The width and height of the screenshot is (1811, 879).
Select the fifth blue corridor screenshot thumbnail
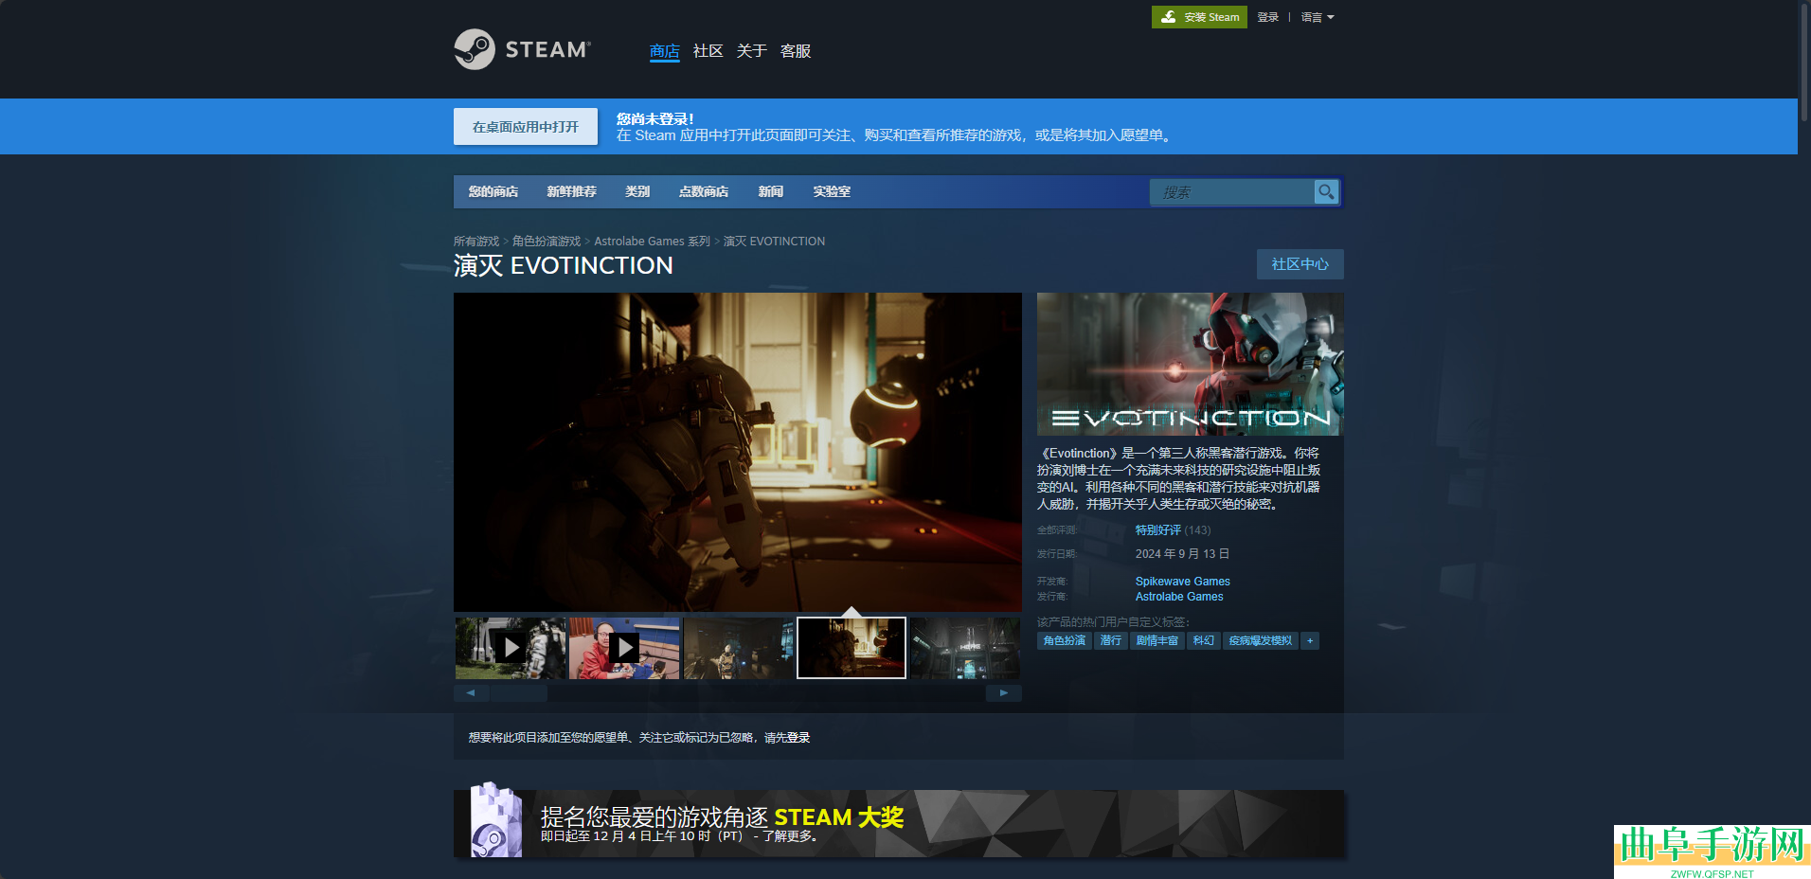[965, 648]
